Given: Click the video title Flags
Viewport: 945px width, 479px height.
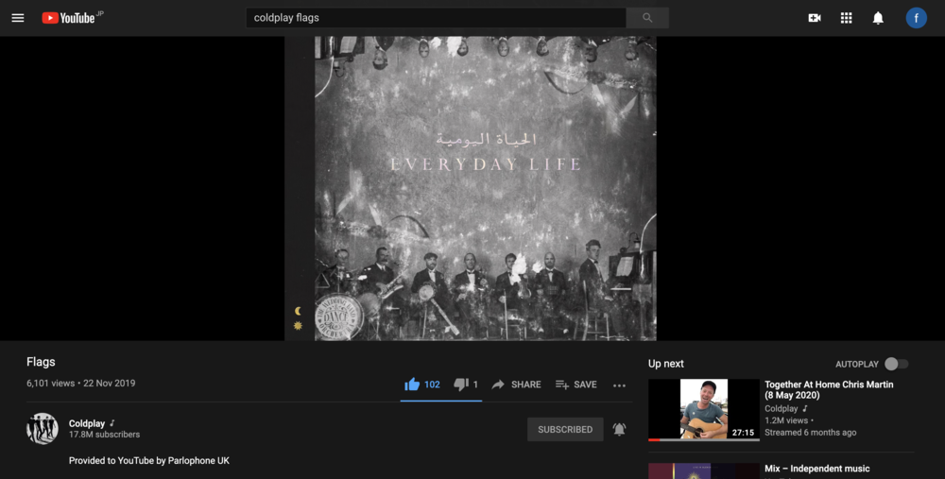Looking at the screenshot, I should [41, 362].
